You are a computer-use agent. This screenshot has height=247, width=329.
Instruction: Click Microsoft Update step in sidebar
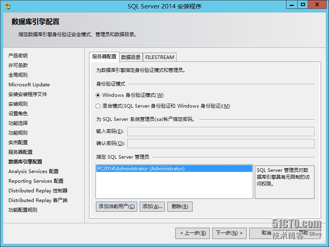pos(29,85)
